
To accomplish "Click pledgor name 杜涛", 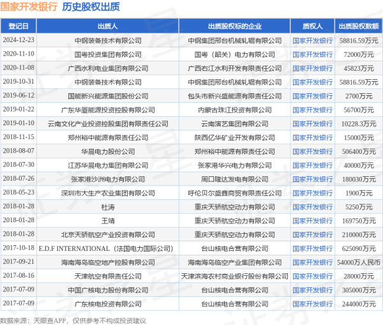I will [x=108, y=207].
